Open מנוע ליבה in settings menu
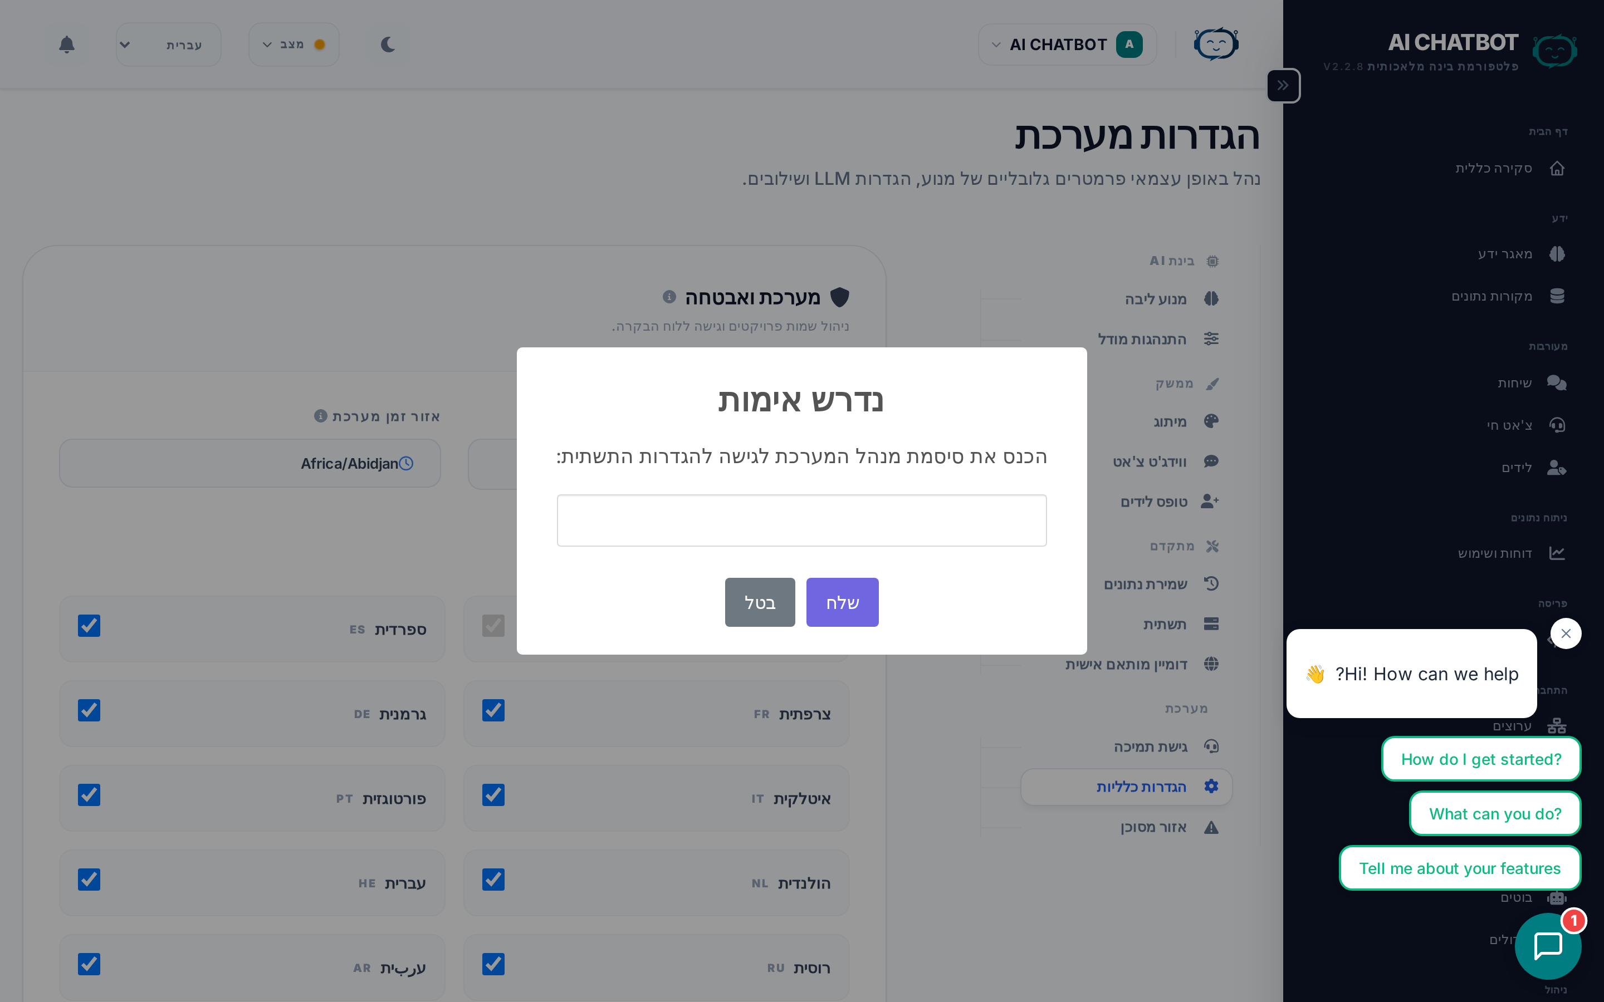Screen dimensions: 1604x1002 1155,299
